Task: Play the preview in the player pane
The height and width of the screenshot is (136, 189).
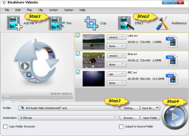Action: coord(25,66)
